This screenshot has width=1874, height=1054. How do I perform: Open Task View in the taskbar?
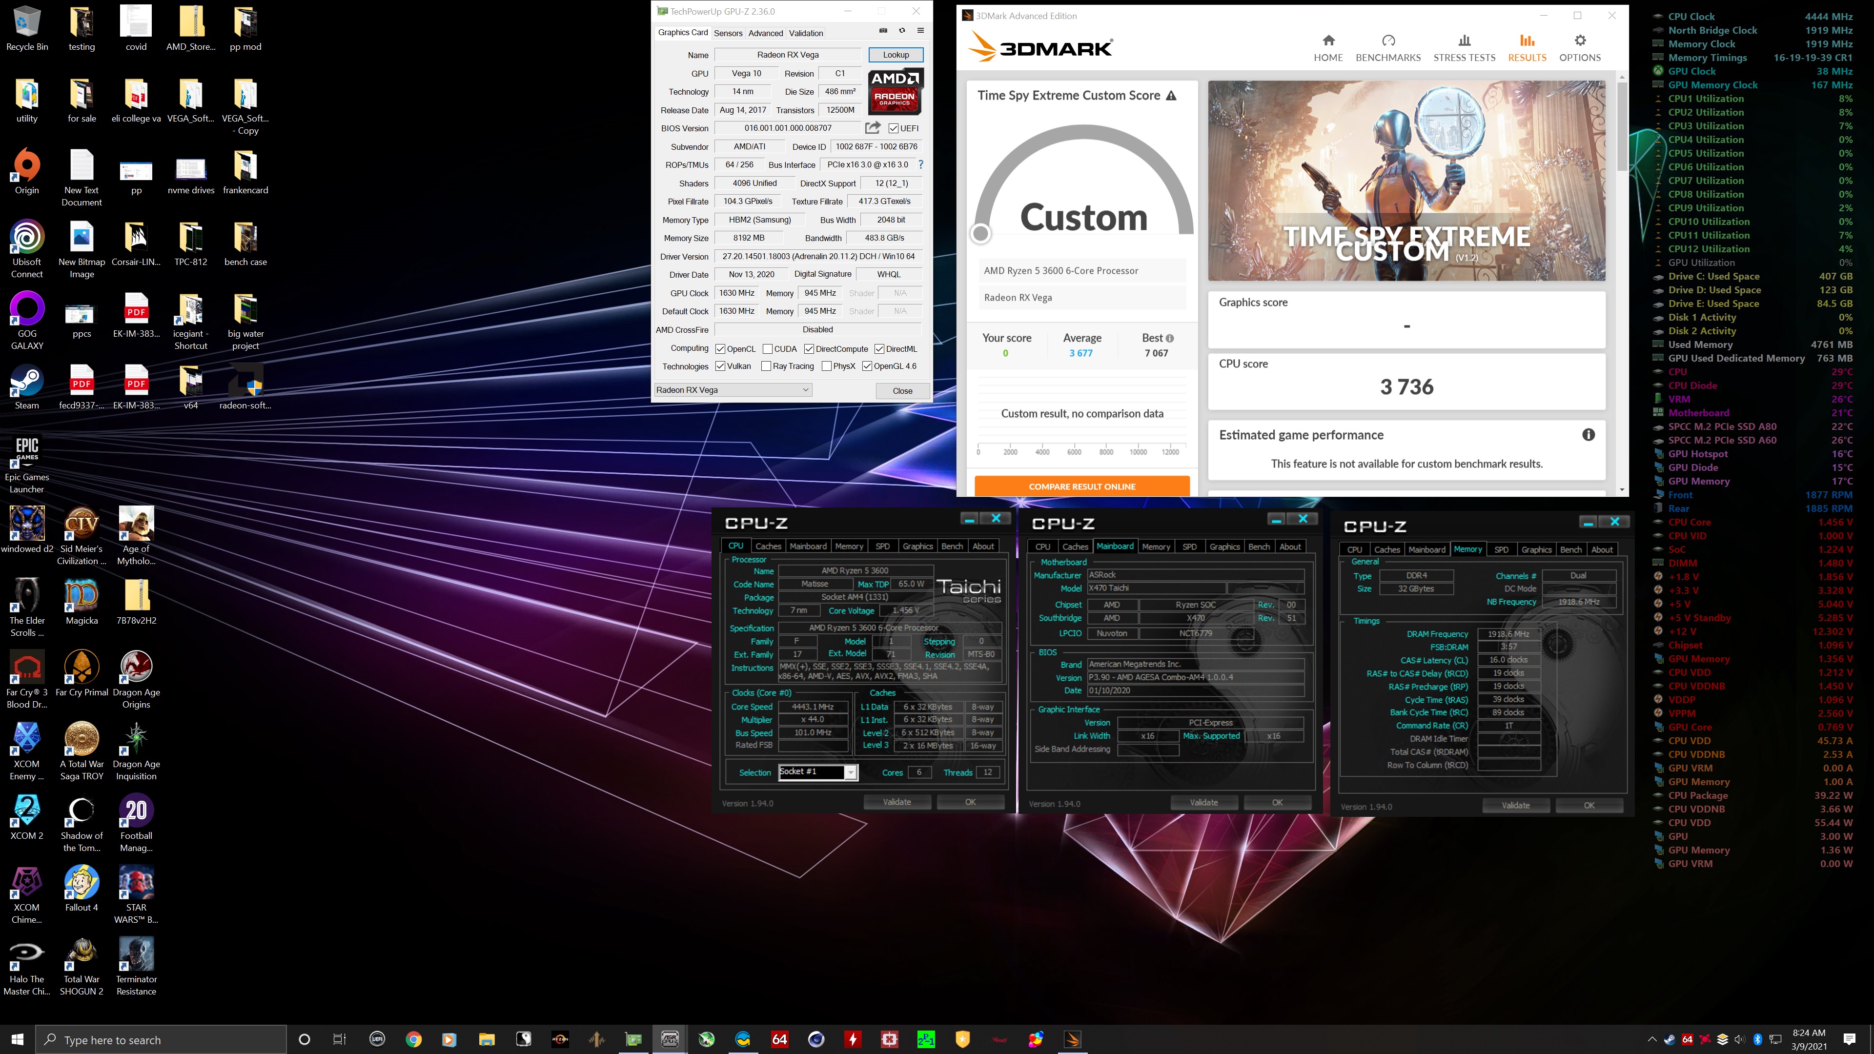pos(340,1039)
